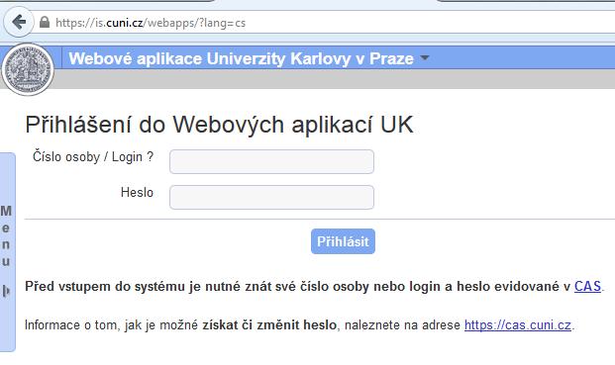Click the padlock security icon in address bar
Screen dimensions: 615x365
click(x=45, y=23)
